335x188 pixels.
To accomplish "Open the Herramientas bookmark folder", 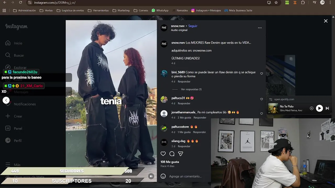I will pos(98,10).
